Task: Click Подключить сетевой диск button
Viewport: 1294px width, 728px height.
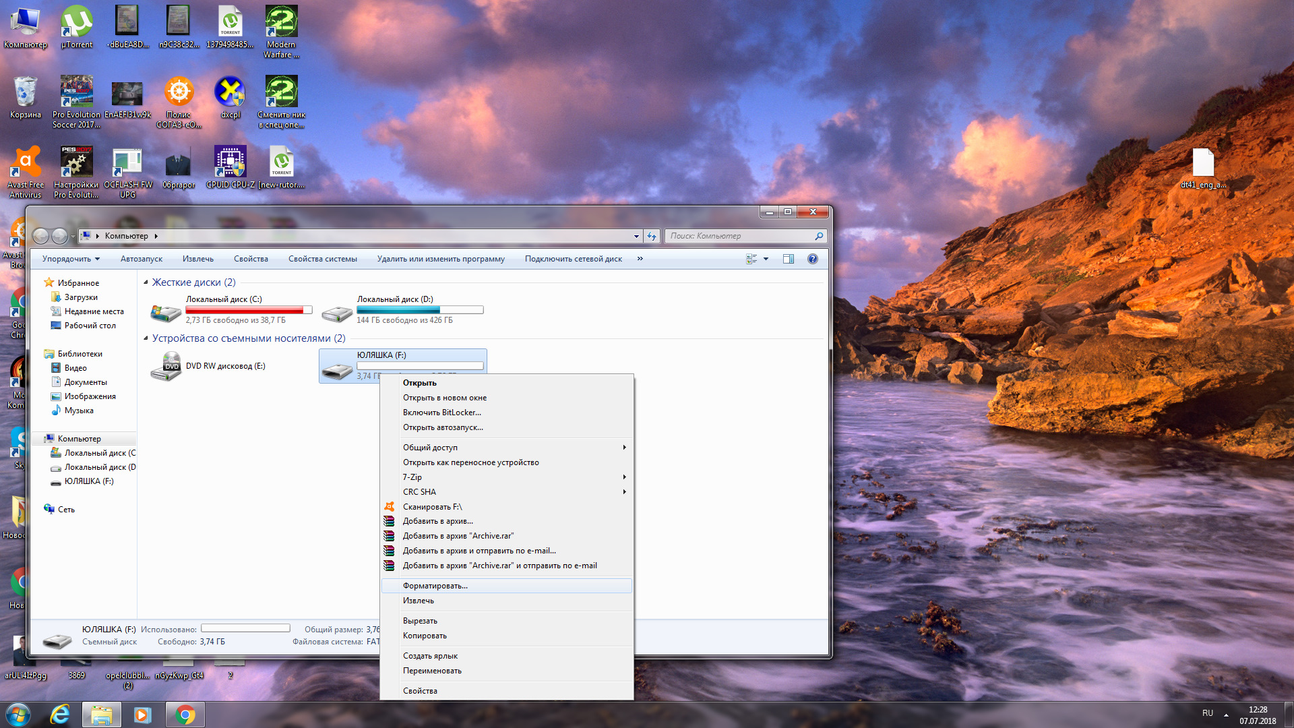Action: pos(574,259)
